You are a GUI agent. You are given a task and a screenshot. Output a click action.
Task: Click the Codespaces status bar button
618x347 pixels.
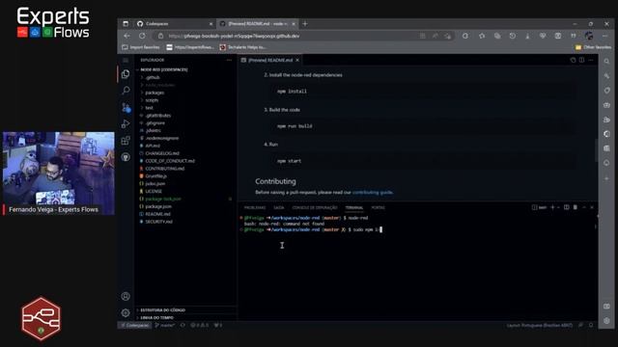pos(135,326)
